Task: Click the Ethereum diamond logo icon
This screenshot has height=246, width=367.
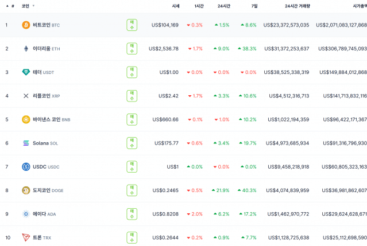Action: [26, 49]
